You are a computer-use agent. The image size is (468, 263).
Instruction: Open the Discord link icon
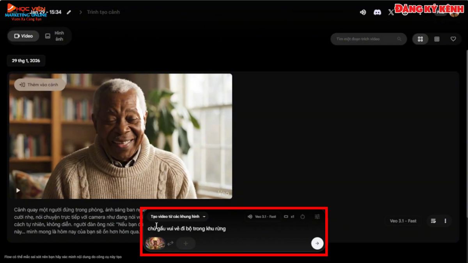377,12
